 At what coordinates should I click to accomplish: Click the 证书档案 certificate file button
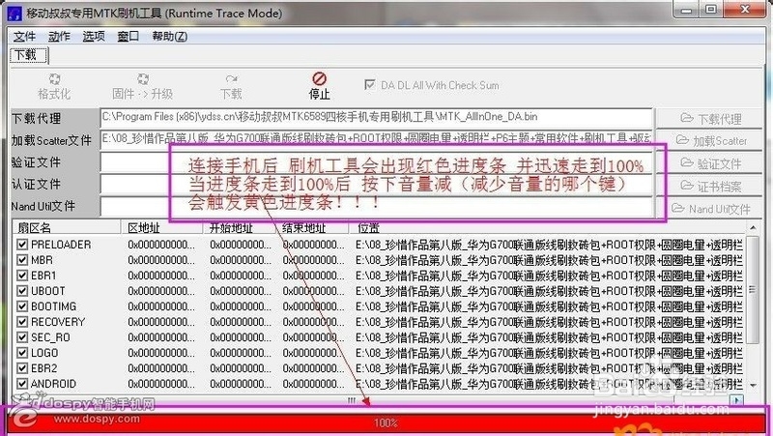pyautogui.click(x=710, y=186)
